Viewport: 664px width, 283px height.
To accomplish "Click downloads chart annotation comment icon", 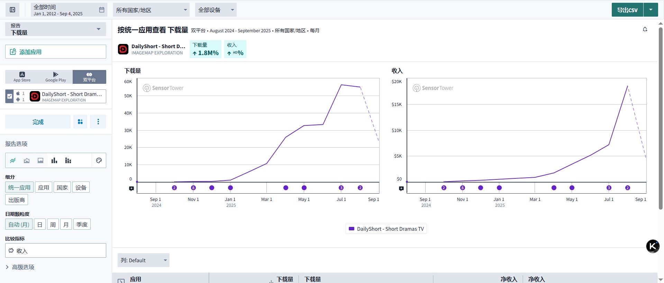I will 131,189.
